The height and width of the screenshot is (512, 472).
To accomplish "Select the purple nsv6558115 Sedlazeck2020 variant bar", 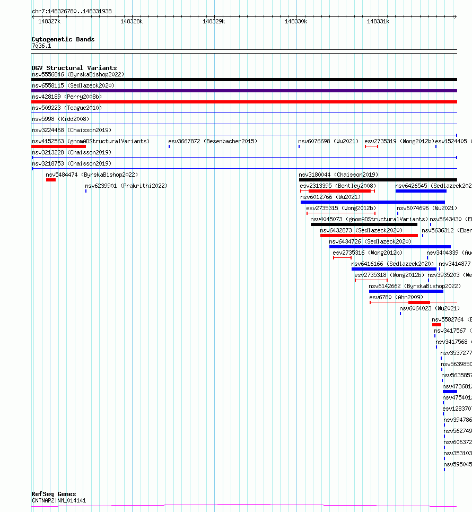I will tap(244, 91).
